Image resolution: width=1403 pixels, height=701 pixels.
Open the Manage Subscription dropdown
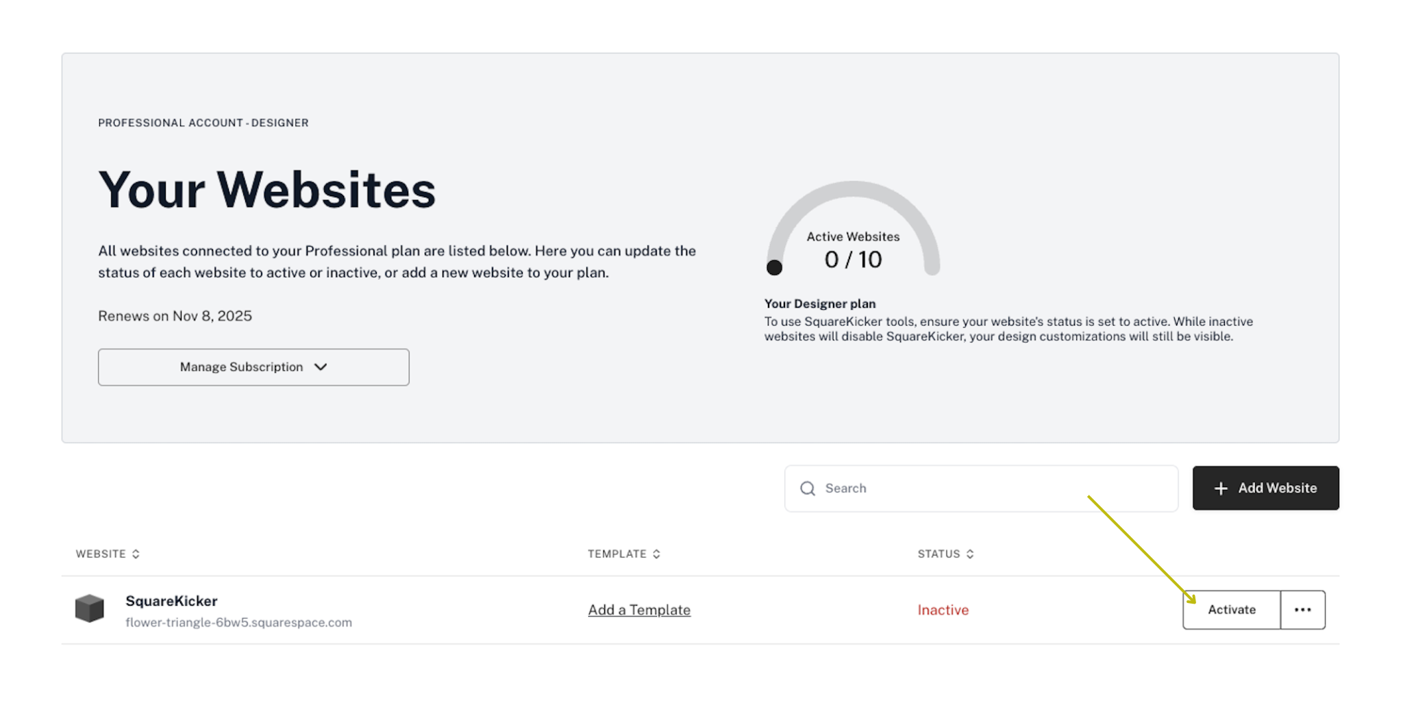(x=253, y=367)
